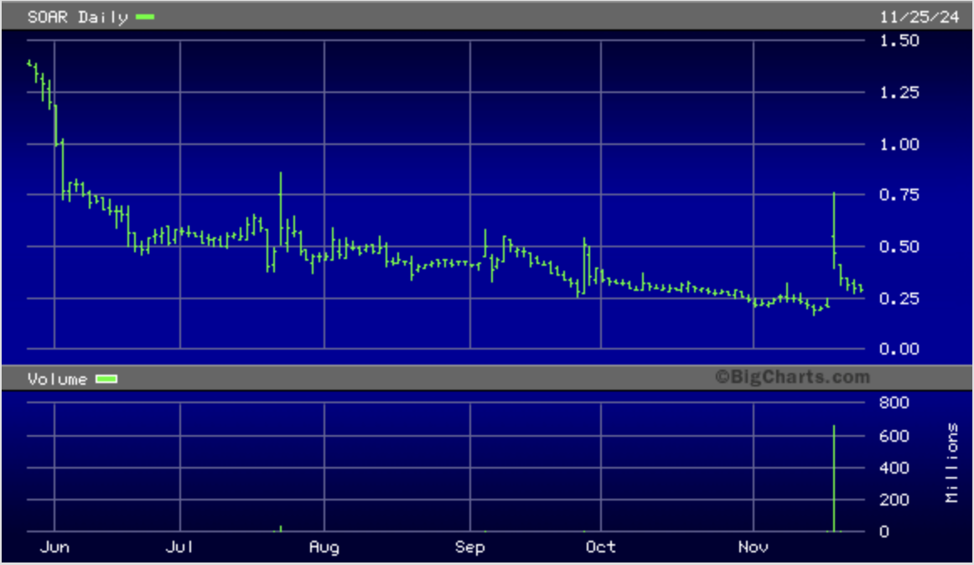This screenshot has width=974, height=565.
Task: Click the 0.25 price axis label
Action: point(899,298)
